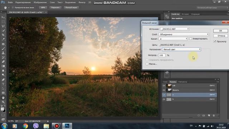Open the workspace switcher dropdown
The image size is (229, 129).
[213, 8]
